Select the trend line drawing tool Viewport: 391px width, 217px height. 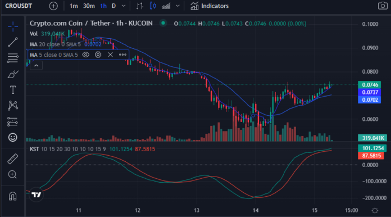(13, 42)
